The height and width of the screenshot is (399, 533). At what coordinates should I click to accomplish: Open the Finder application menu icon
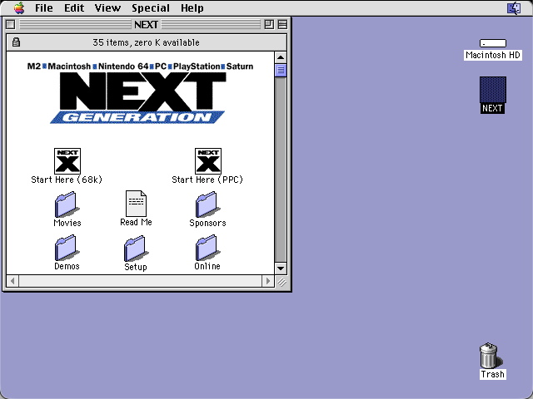[x=514, y=7]
